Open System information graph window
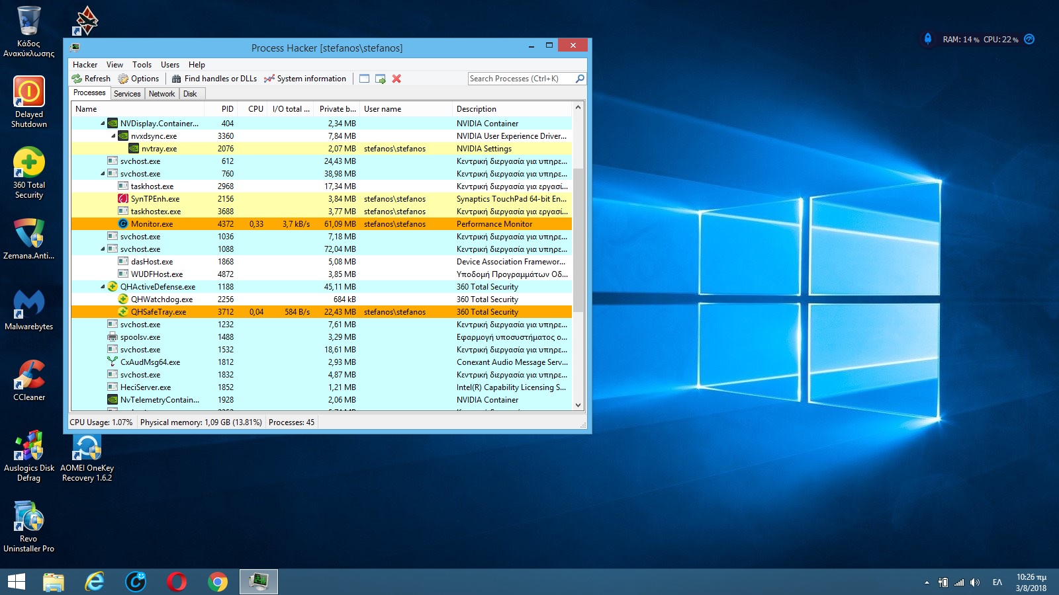Image resolution: width=1059 pixels, height=595 pixels. (304, 79)
